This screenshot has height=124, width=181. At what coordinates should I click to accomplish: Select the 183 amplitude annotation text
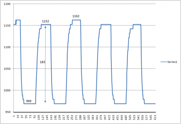coord(42,61)
